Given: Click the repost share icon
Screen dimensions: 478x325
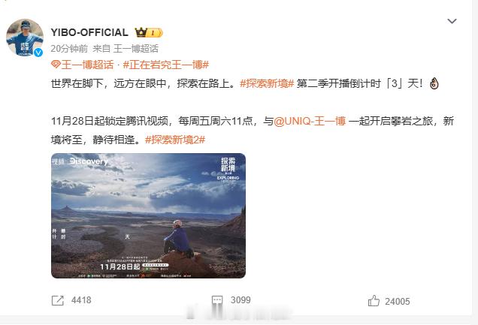Looking at the screenshot, I should pos(58,300).
